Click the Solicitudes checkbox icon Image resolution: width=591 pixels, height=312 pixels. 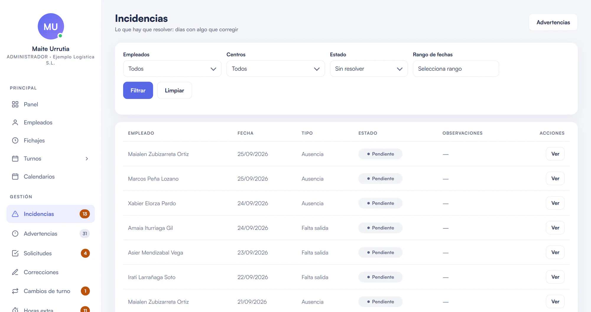15,253
